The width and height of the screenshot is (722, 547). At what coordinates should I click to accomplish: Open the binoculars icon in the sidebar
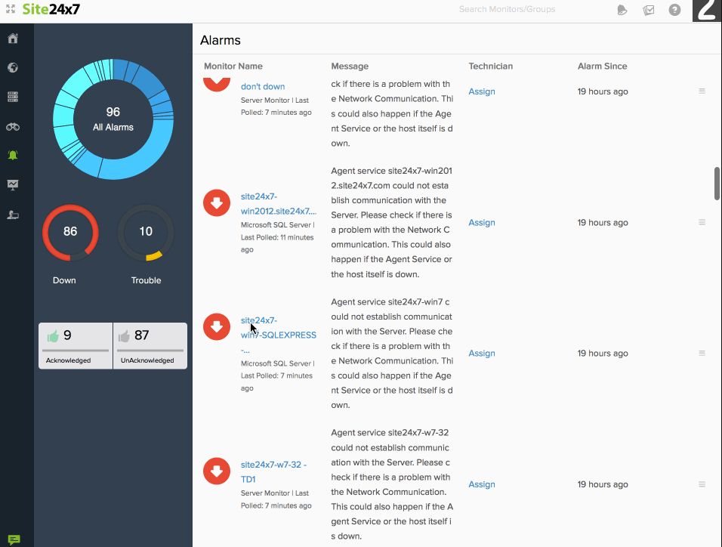(13, 127)
